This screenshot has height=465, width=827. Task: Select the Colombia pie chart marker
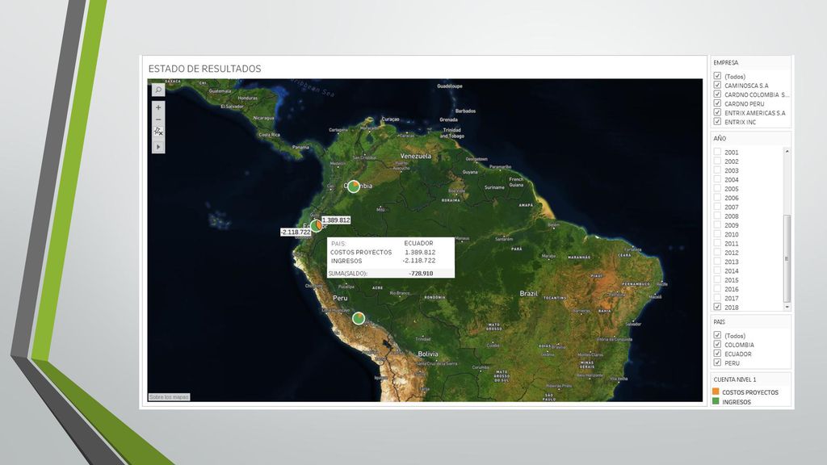pyautogui.click(x=354, y=186)
